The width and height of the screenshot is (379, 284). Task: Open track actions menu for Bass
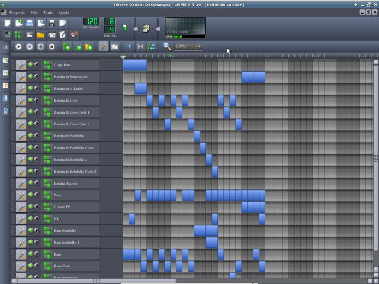pos(21,195)
